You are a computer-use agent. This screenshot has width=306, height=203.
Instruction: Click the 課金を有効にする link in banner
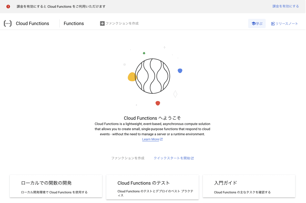tap(286, 6)
